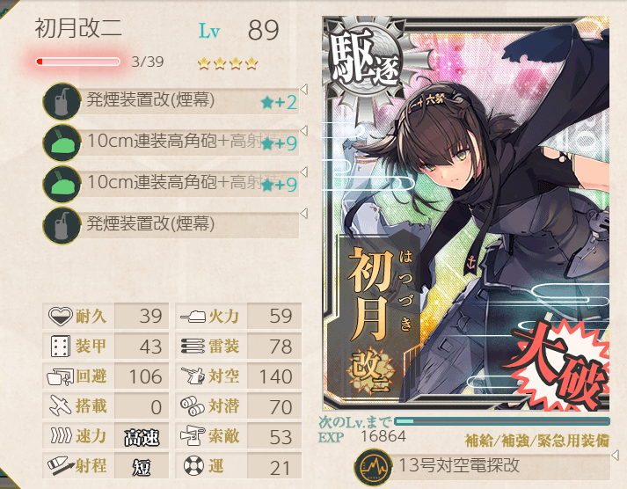Select the first 発煙装置改(煙幕) ★+2 equipment slot
The height and width of the screenshot is (489, 627).
pyautogui.click(x=171, y=101)
